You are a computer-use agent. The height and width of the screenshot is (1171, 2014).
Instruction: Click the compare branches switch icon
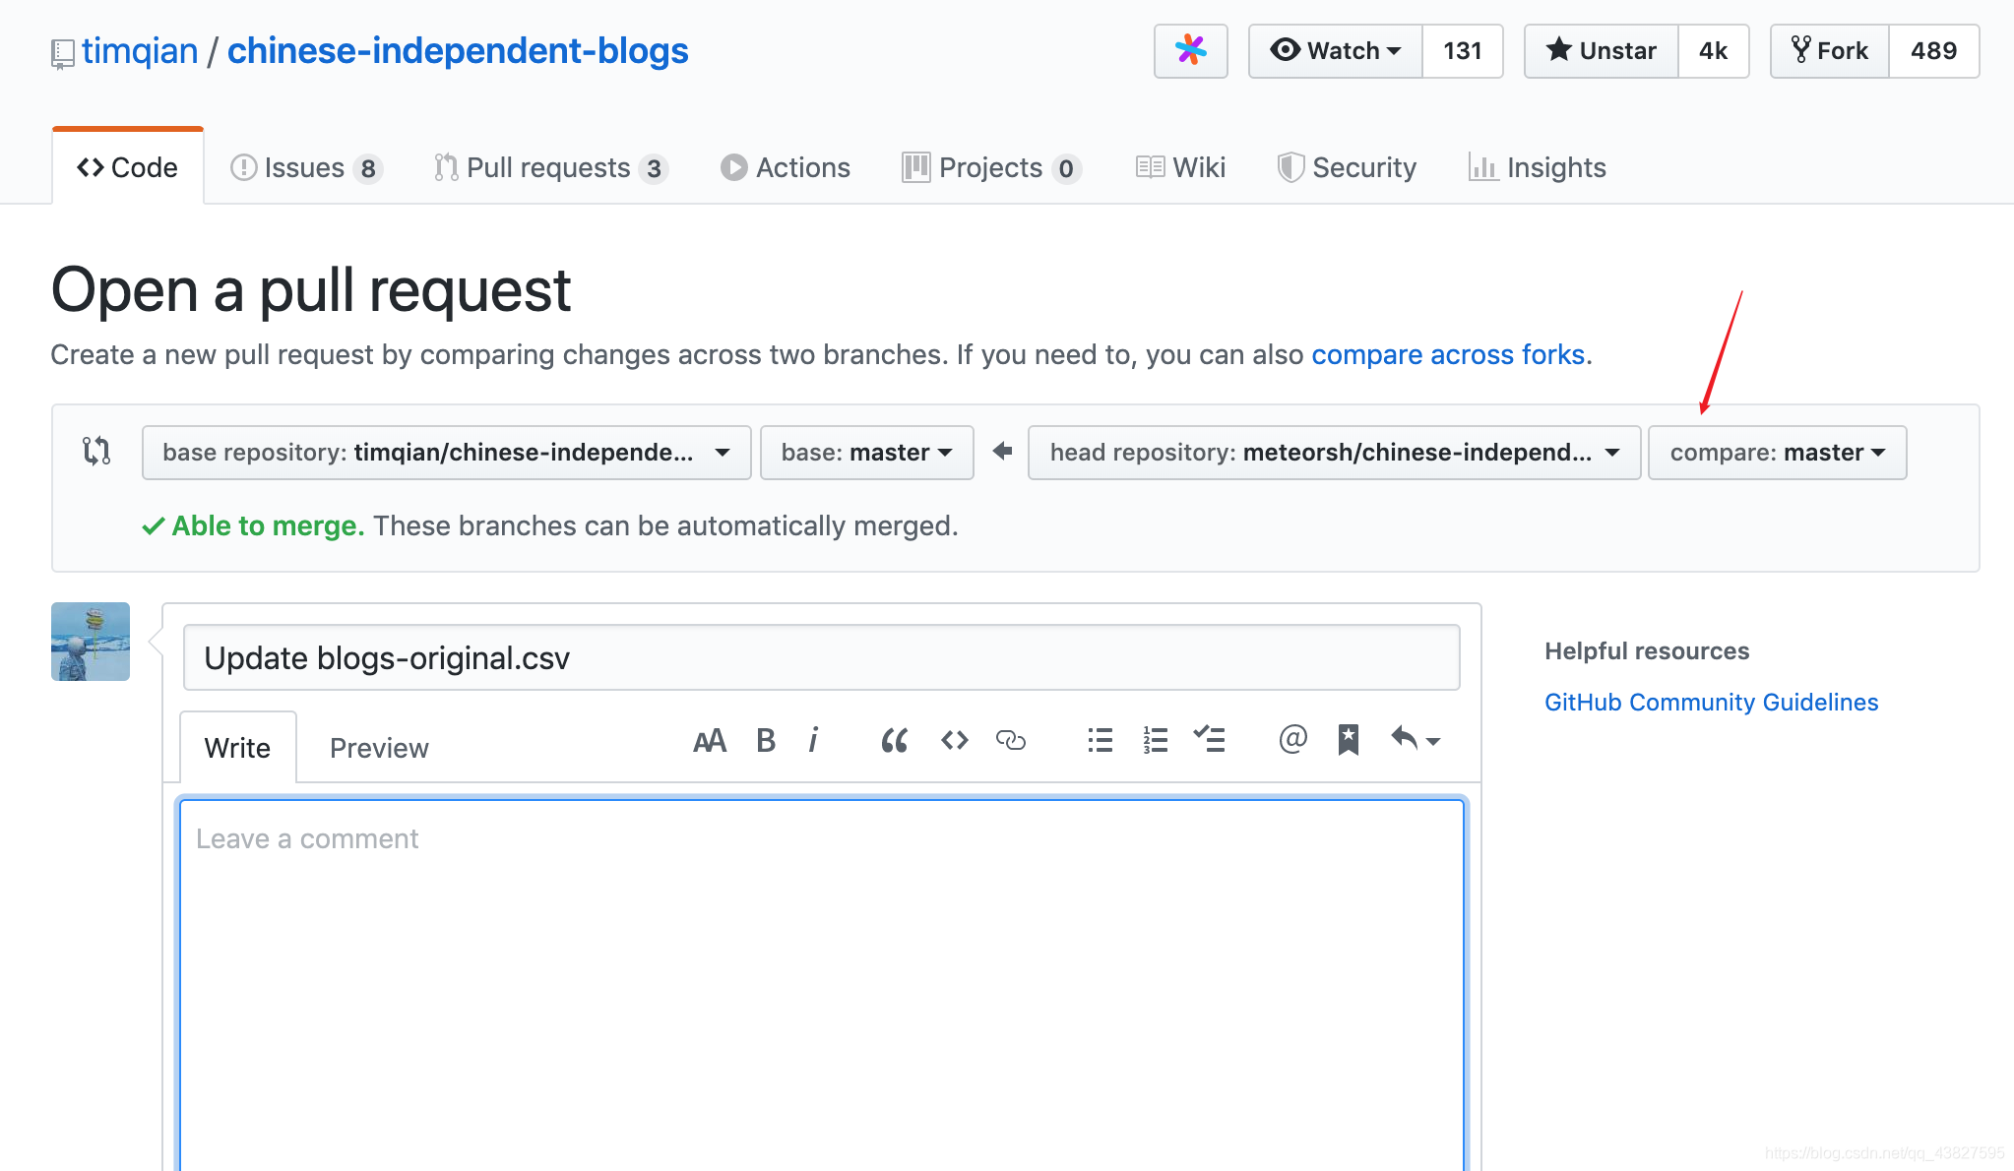[x=96, y=452]
